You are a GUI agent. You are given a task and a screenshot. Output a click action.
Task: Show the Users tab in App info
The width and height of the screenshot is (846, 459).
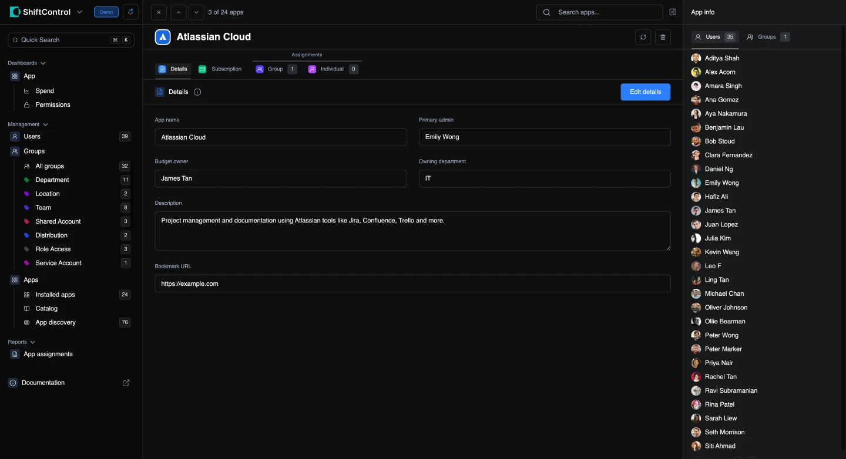coord(715,37)
